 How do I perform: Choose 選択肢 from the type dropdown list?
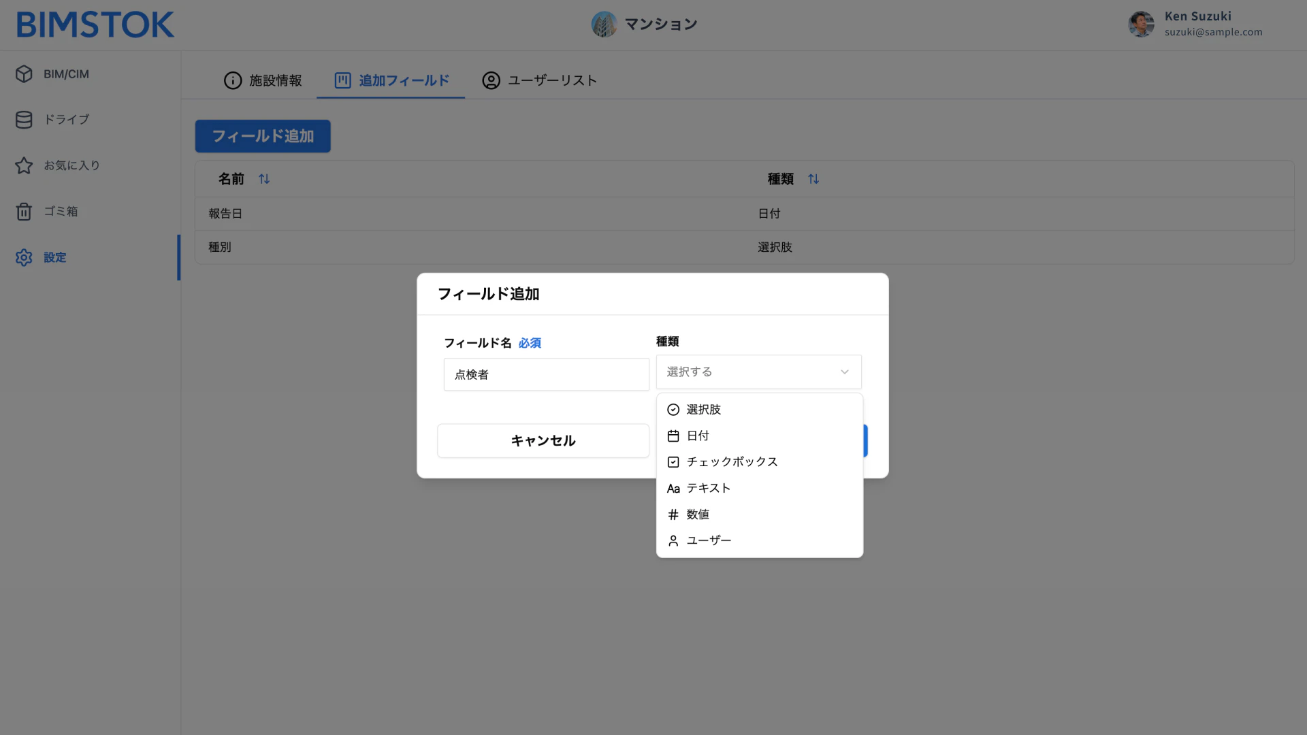760,410
